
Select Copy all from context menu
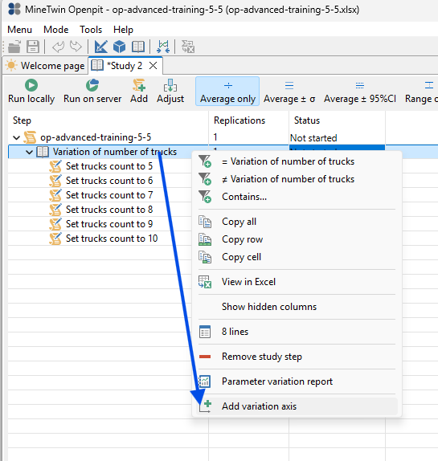click(297, 222)
